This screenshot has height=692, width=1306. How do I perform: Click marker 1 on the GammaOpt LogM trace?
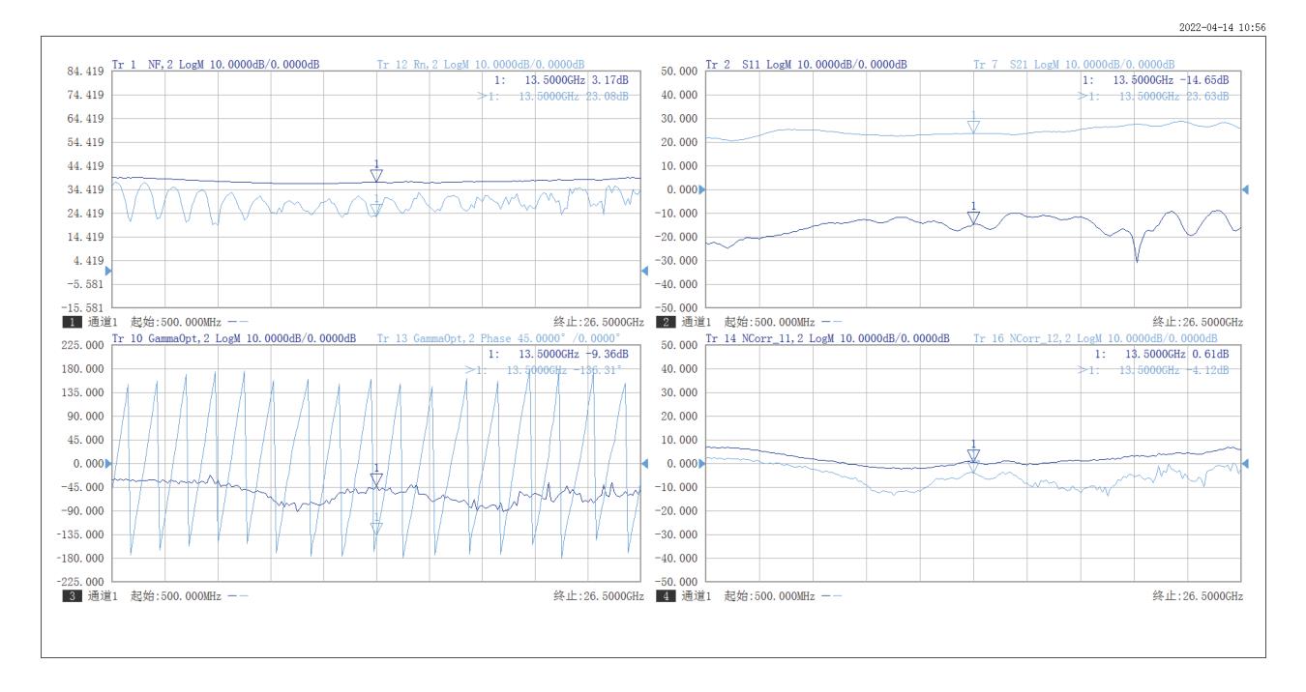tap(376, 479)
